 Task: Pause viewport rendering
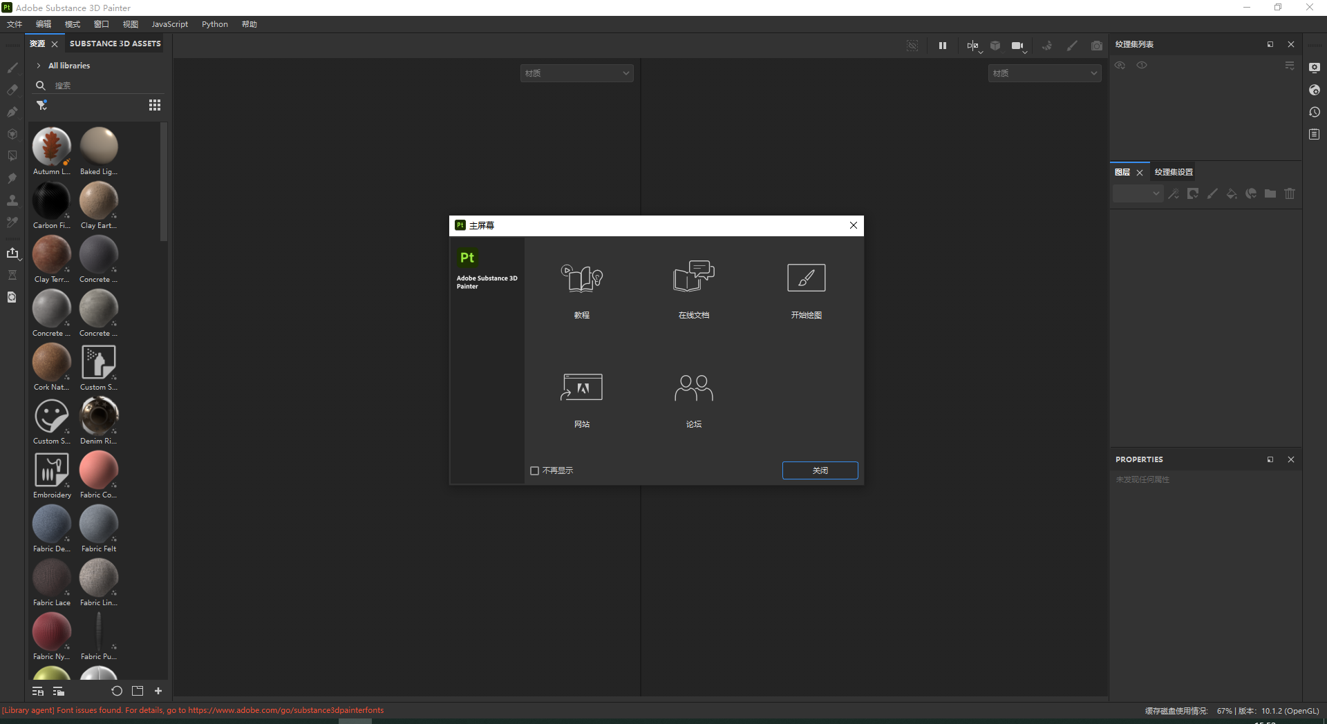[x=943, y=46]
